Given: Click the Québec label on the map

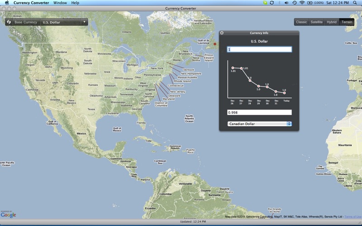Looking at the screenshot, I should point(165,33).
